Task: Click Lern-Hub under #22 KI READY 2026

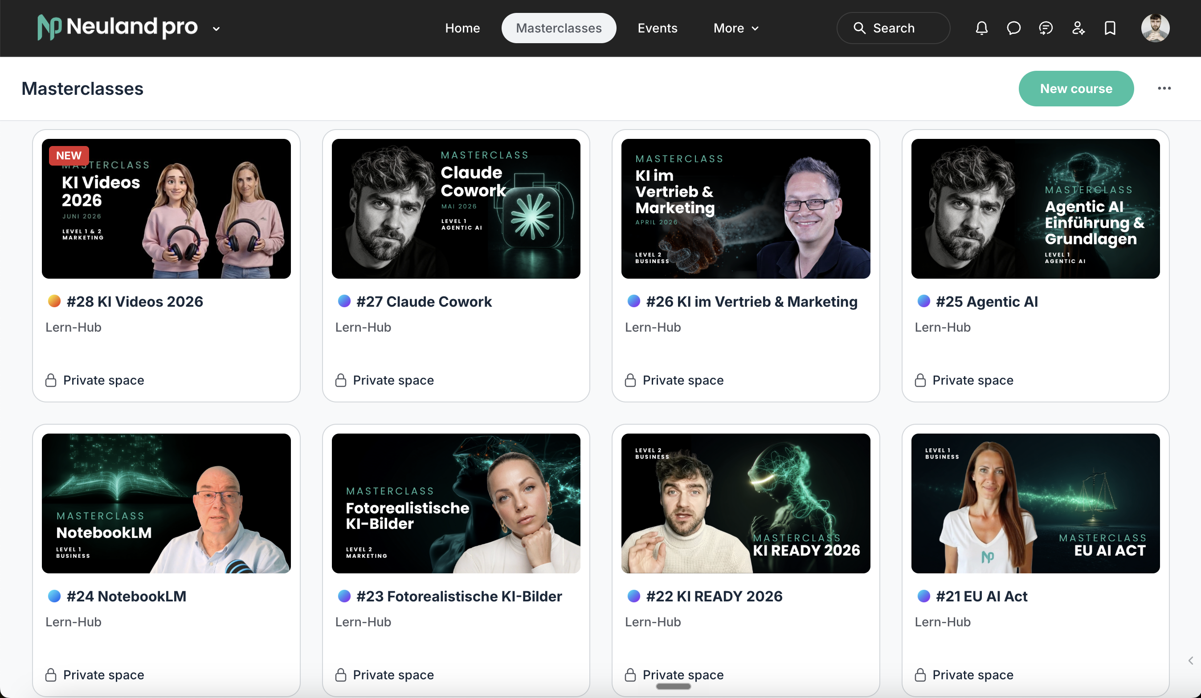Action: click(x=653, y=622)
